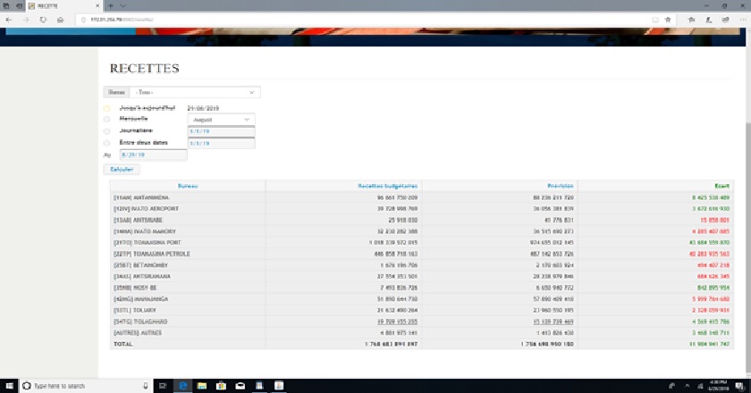Select the "Mensuelle" radio option
Viewport: 751px width, 393px height.
(x=107, y=119)
